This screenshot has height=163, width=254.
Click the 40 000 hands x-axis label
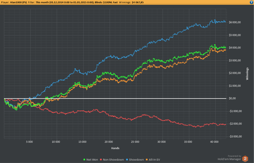[x=214, y=142]
